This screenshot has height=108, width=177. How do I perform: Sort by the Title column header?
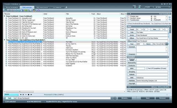point(77,14)
